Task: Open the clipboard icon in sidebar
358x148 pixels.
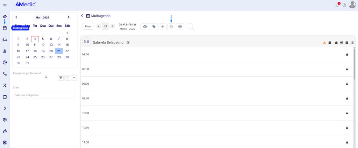Action: point(5,96)
